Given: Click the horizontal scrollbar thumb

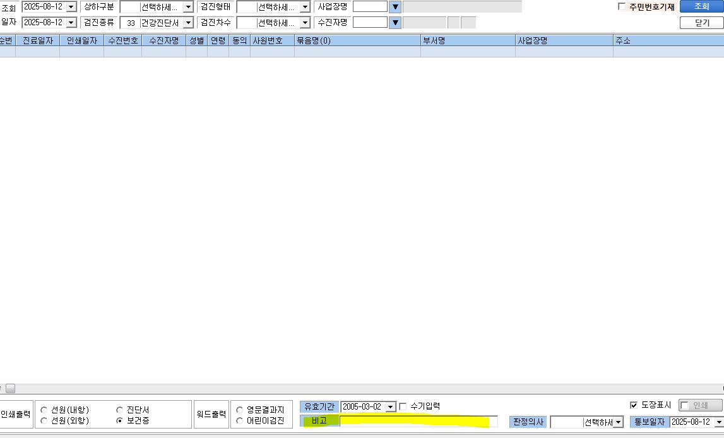Looking at the screenshot, I should tap(10, 389).
